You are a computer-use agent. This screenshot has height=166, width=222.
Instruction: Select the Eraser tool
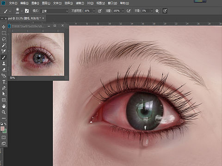point(4,70)
